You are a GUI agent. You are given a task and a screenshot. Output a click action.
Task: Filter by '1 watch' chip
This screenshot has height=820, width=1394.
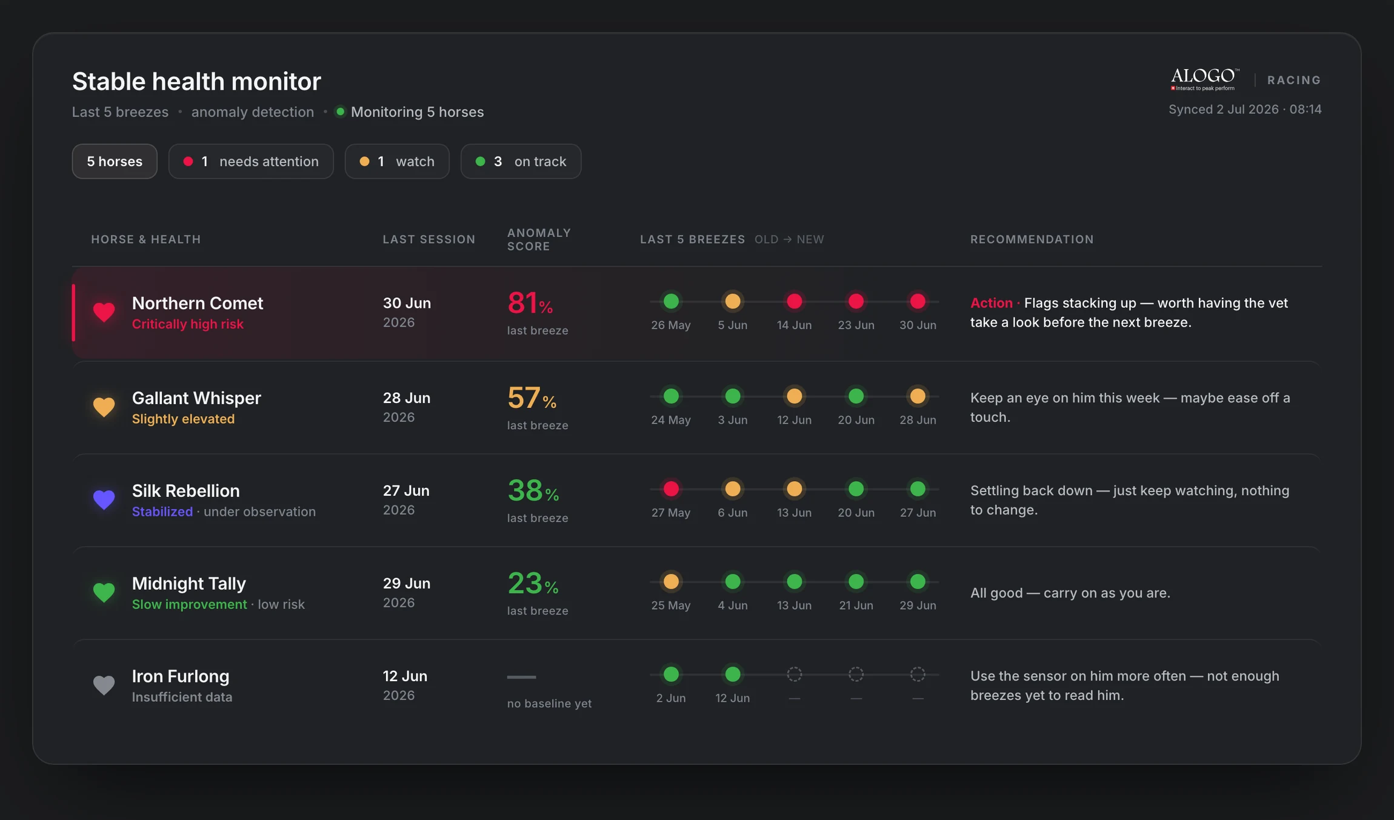coord(397,161)
